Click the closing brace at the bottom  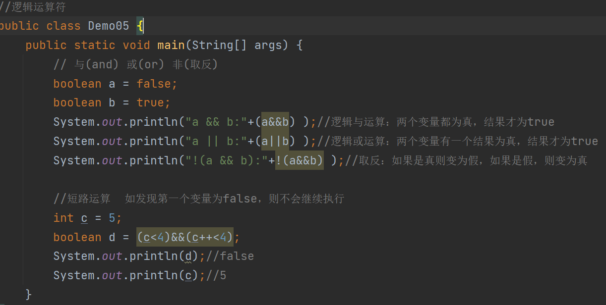tap(28, 294)
